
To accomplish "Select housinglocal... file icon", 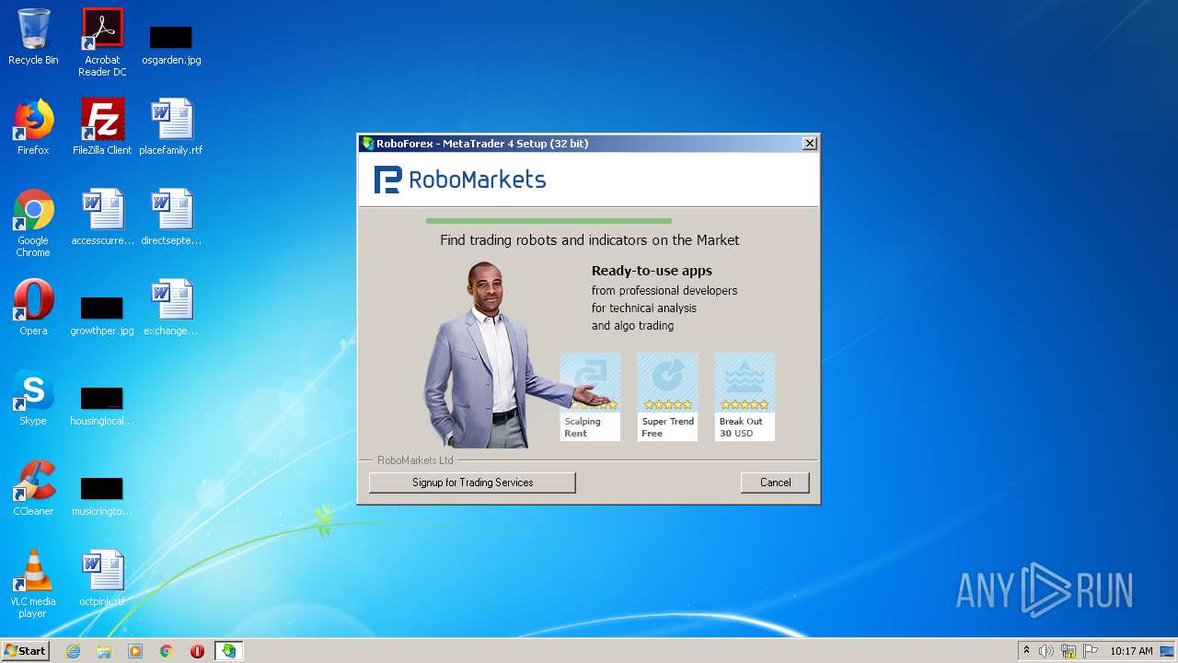I will [x=102, y=406].
